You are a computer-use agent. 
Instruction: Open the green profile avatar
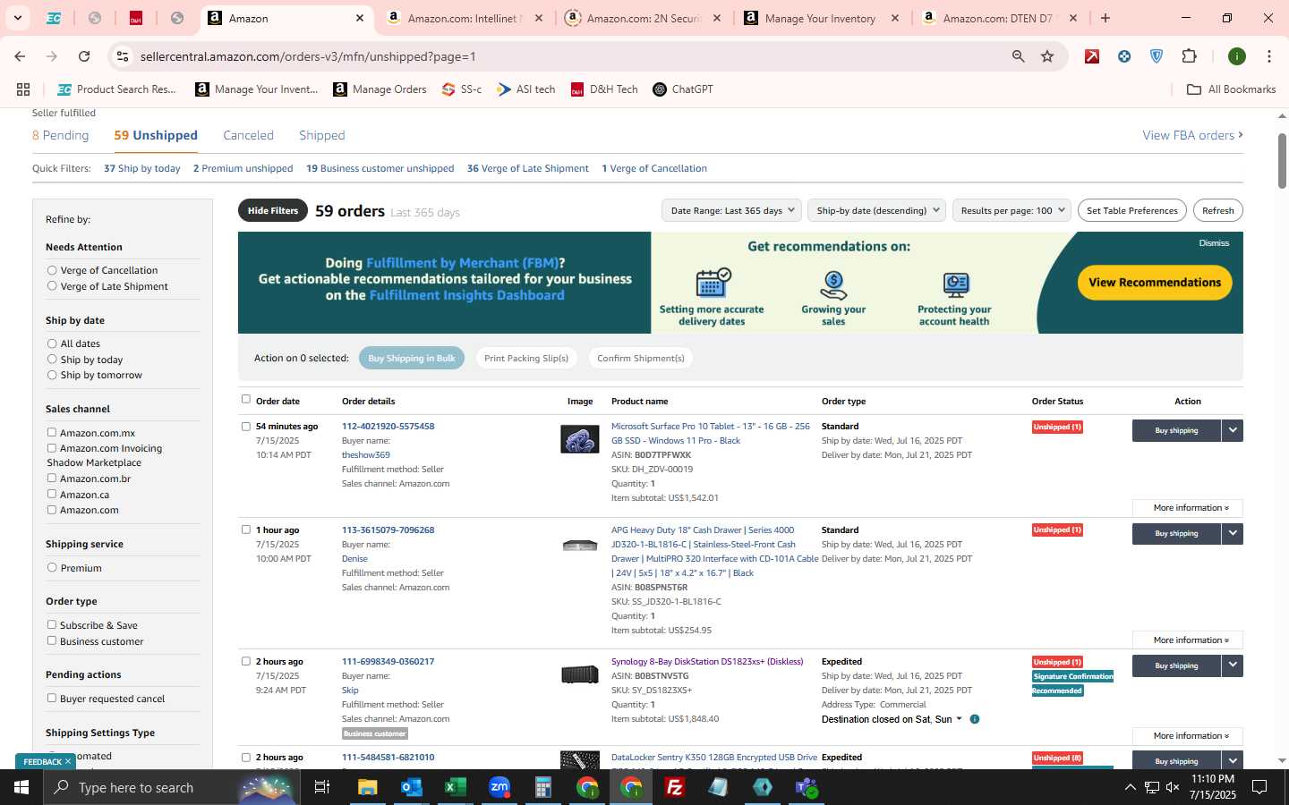[1237, 56]
